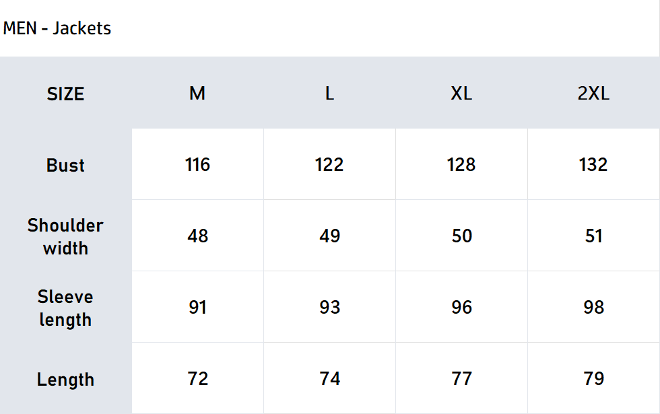Image resolution: width=660 pixels, height=414 pixels.
Task: Select the SIZE header cell
Action: tap(65, 94)
